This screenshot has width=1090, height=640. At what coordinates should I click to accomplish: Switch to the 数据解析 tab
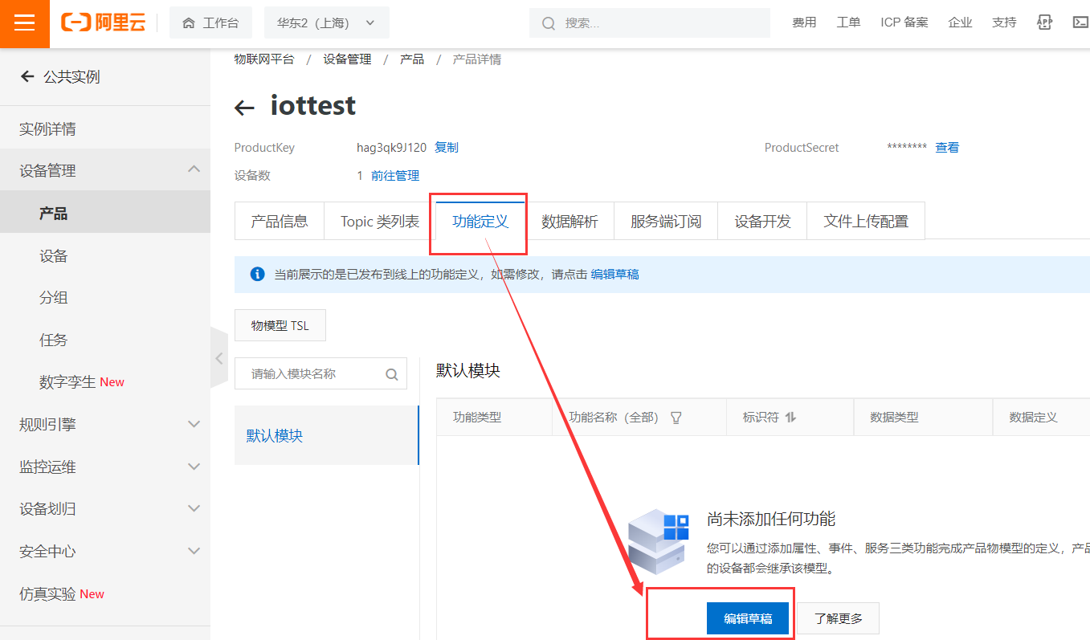point(569,222)
